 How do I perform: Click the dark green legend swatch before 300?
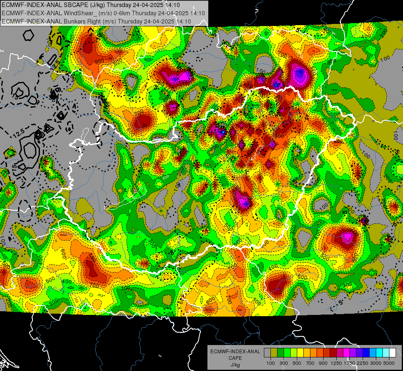[281, 353]
